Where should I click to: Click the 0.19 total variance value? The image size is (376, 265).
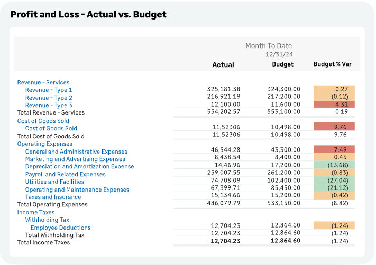(342, 112)
